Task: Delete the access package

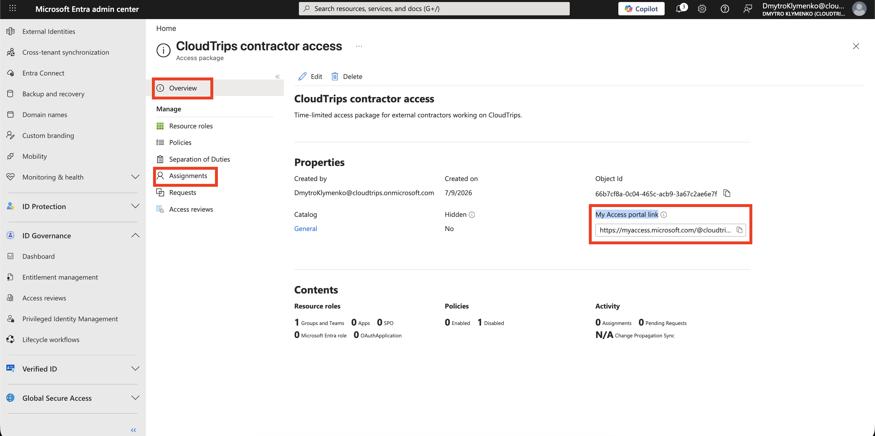Action: (346, 77)
